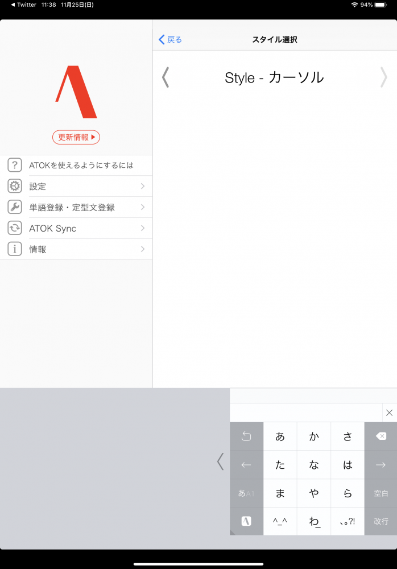Close the candidate bar with X
Viewport: 397px width, 569px height.
click(x=389, y=413)
